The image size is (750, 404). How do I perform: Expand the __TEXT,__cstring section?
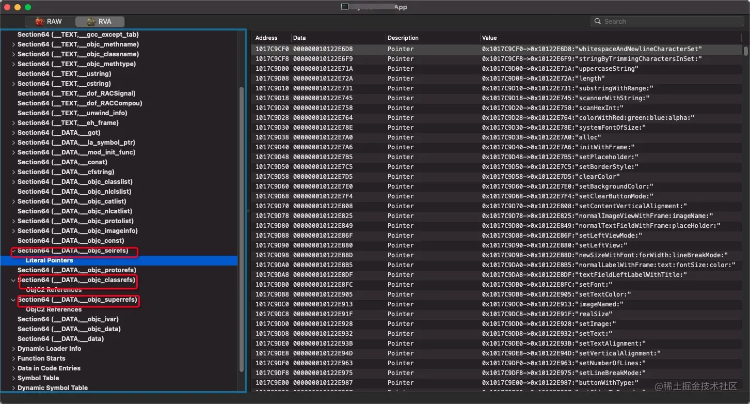point(13,84)
